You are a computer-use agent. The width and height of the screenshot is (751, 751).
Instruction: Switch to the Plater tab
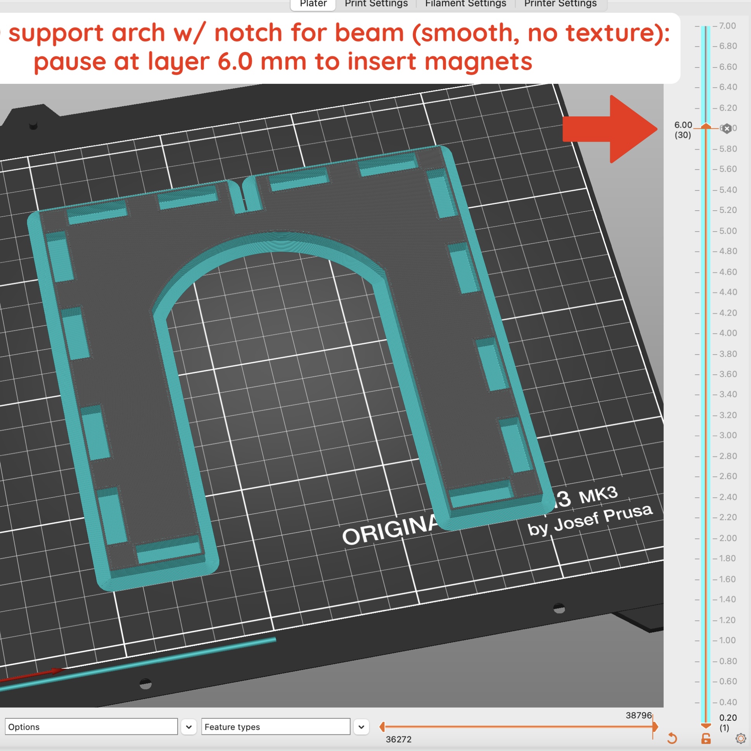[313, 4]
